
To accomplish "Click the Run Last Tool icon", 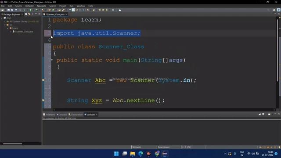I will point(43,10).
